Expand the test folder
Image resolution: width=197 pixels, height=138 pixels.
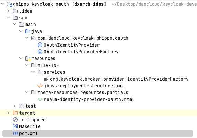(x=14, y=106)
